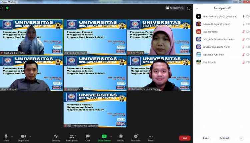Click the green Share Screen icon
Image resolution: width=250 pixels, height=143 pixels.
tap(104, 136)
